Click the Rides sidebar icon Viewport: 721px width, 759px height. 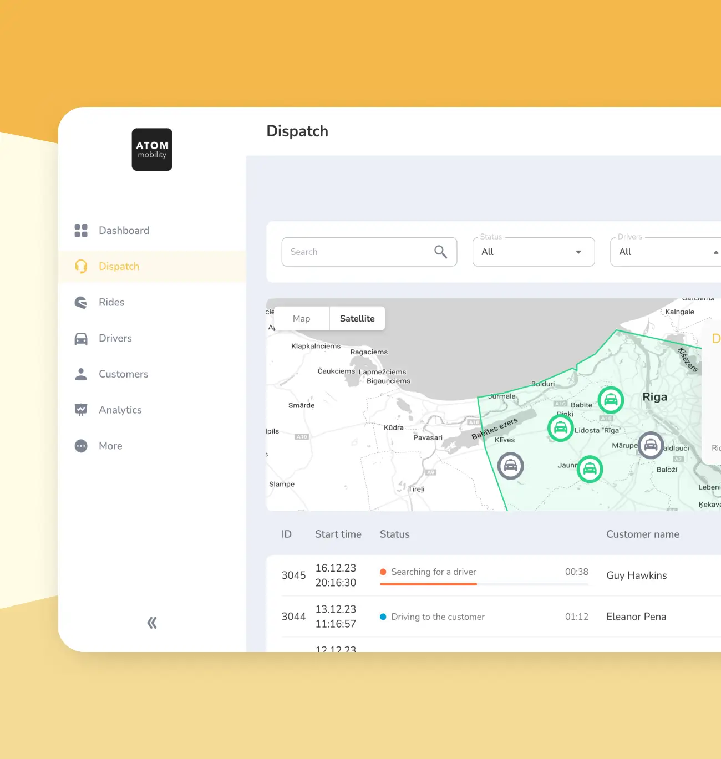click(x=81, y=302)
